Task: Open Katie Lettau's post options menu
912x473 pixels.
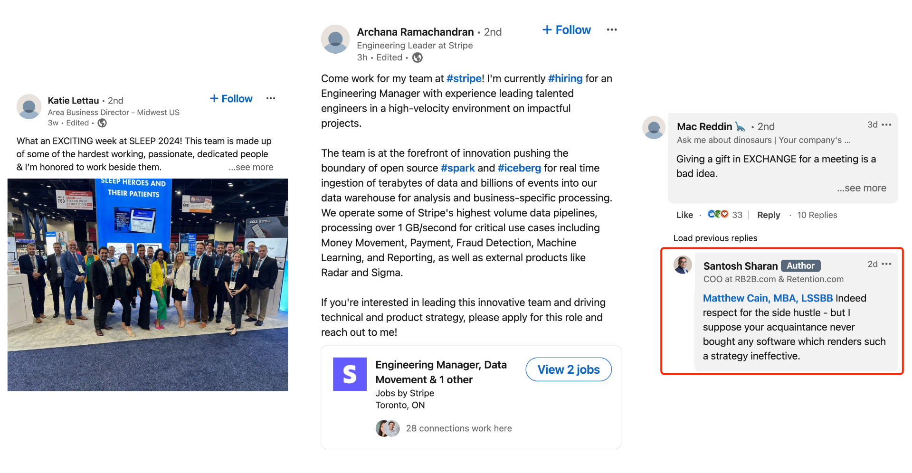Action: [x=271, y=98]
